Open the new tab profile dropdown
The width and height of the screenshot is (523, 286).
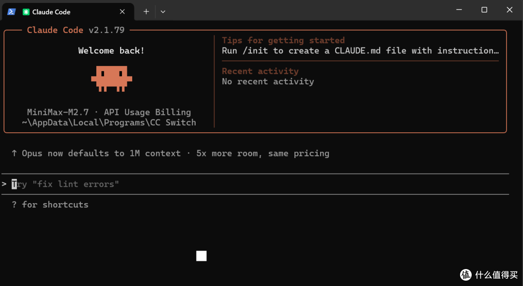(163, 12)
